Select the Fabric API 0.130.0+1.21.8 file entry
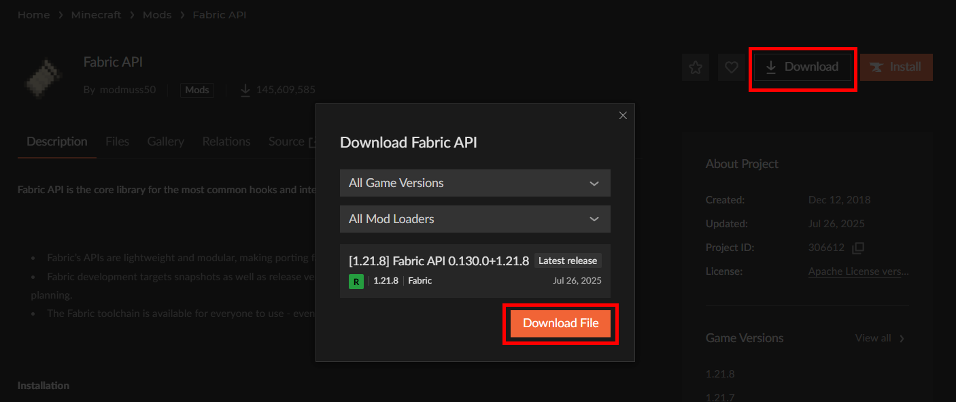 475,271
